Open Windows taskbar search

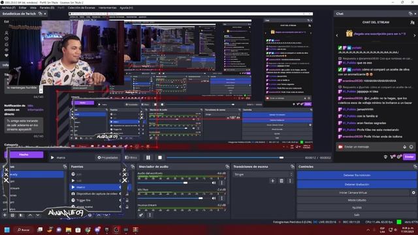[24, 230]
